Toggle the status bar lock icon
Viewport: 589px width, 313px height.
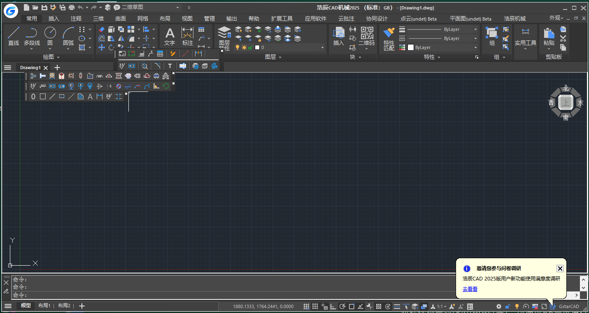click(x=508, y=306)
